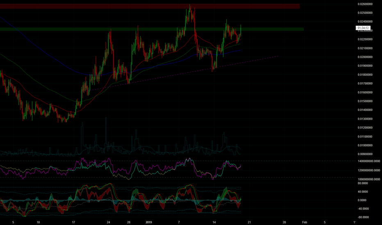382x225 pixels.
Task: Click the 21 date label on time axis
Action: point(249,222)
